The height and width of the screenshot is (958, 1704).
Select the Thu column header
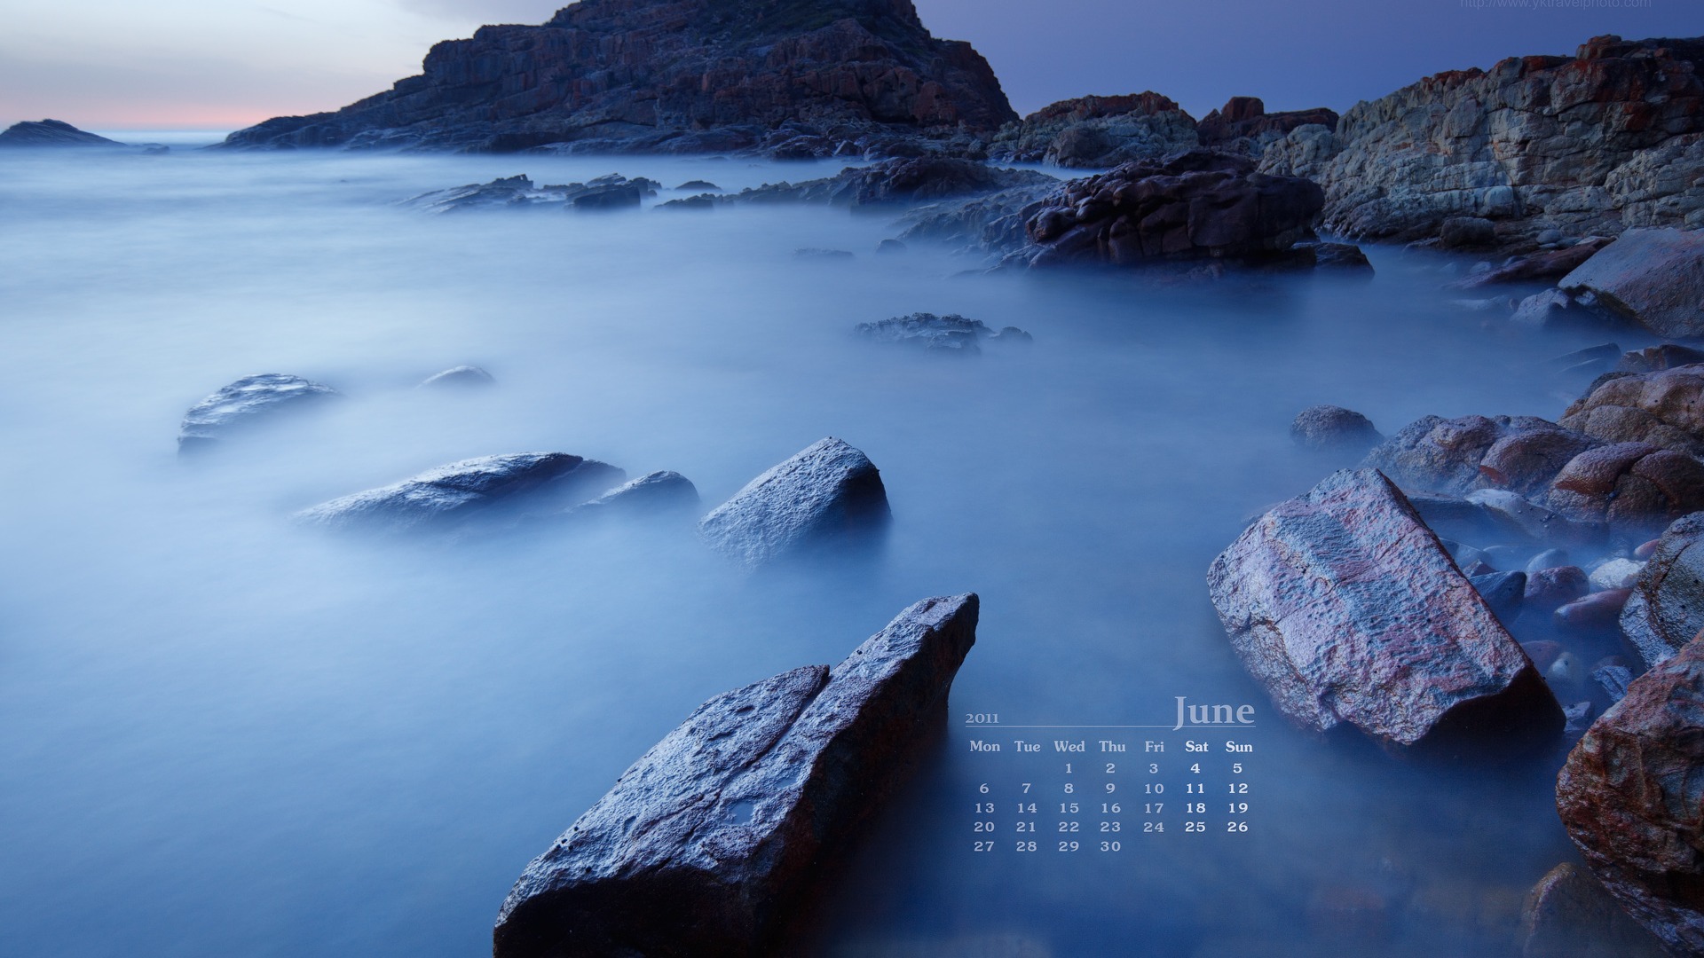[x=1111, y=747]
